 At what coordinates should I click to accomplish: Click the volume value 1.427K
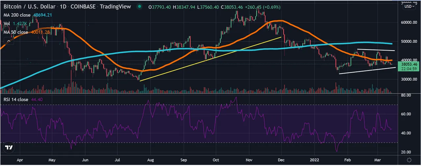pyautogui.click(x=19, y=24)
